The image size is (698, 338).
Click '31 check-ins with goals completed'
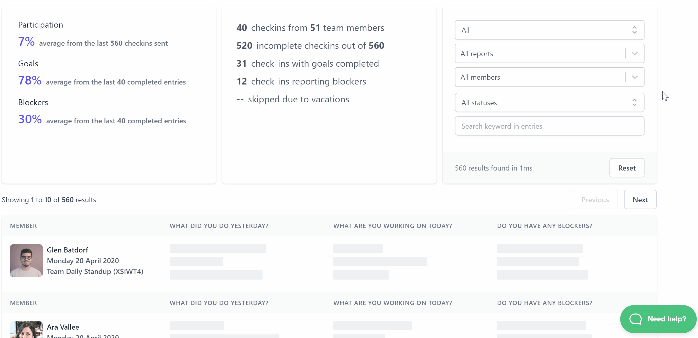(x=308, y=63)
